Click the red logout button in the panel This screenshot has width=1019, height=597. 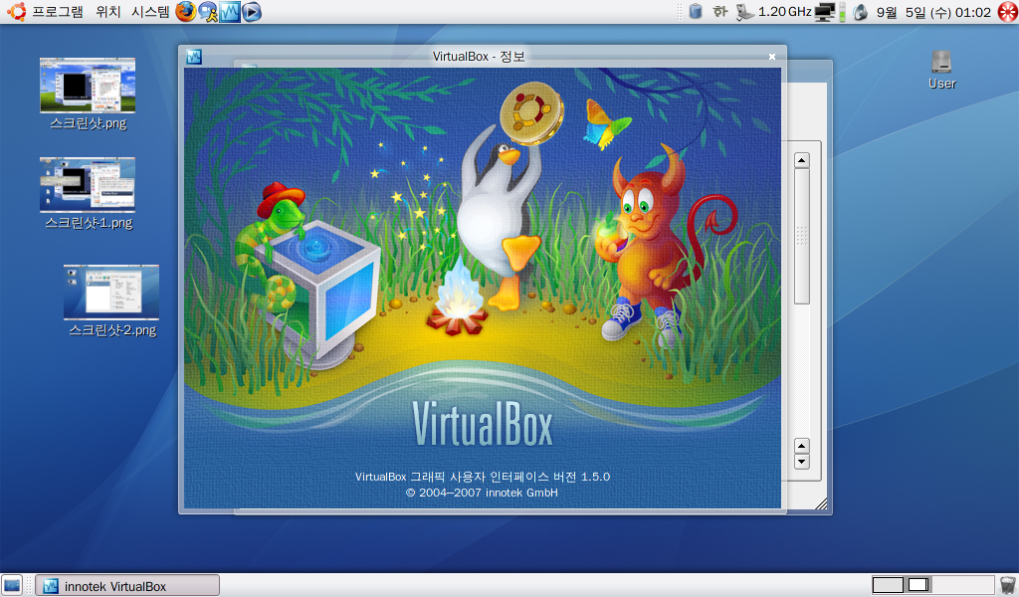tap(1007, 12)
